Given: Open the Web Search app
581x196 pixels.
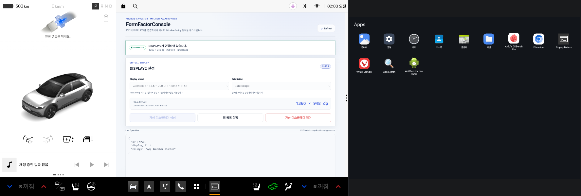Looking at the screenshot, I should [389, 63].
